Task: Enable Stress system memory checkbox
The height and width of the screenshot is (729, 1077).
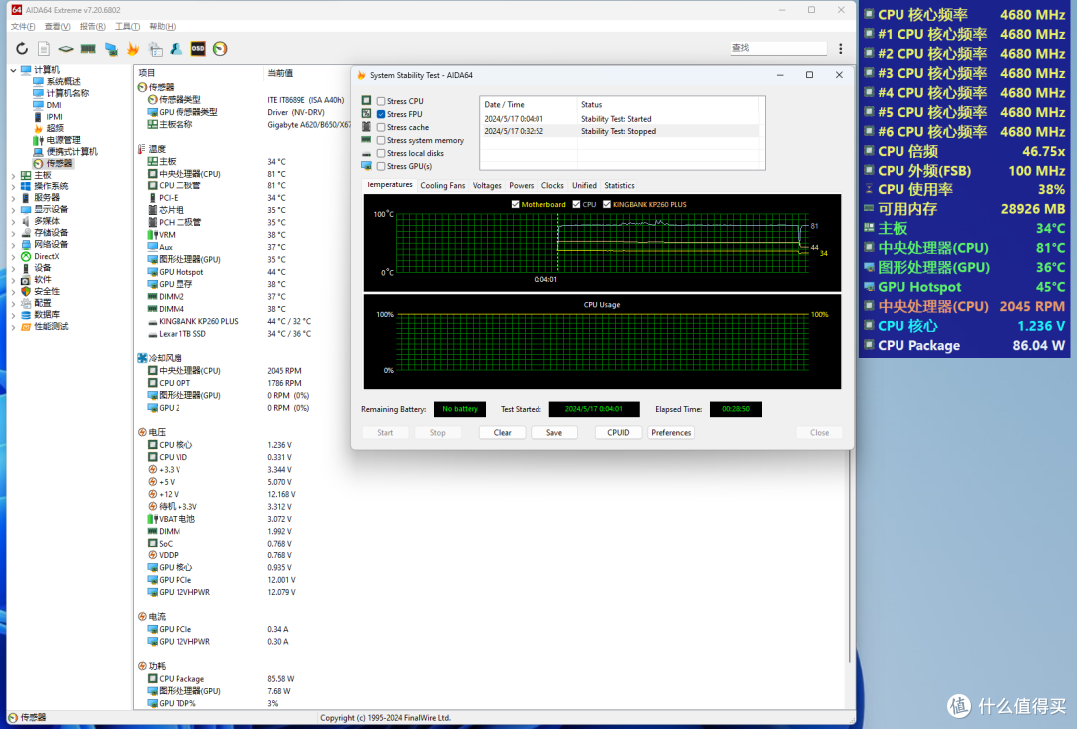Action: coord(381,141)
